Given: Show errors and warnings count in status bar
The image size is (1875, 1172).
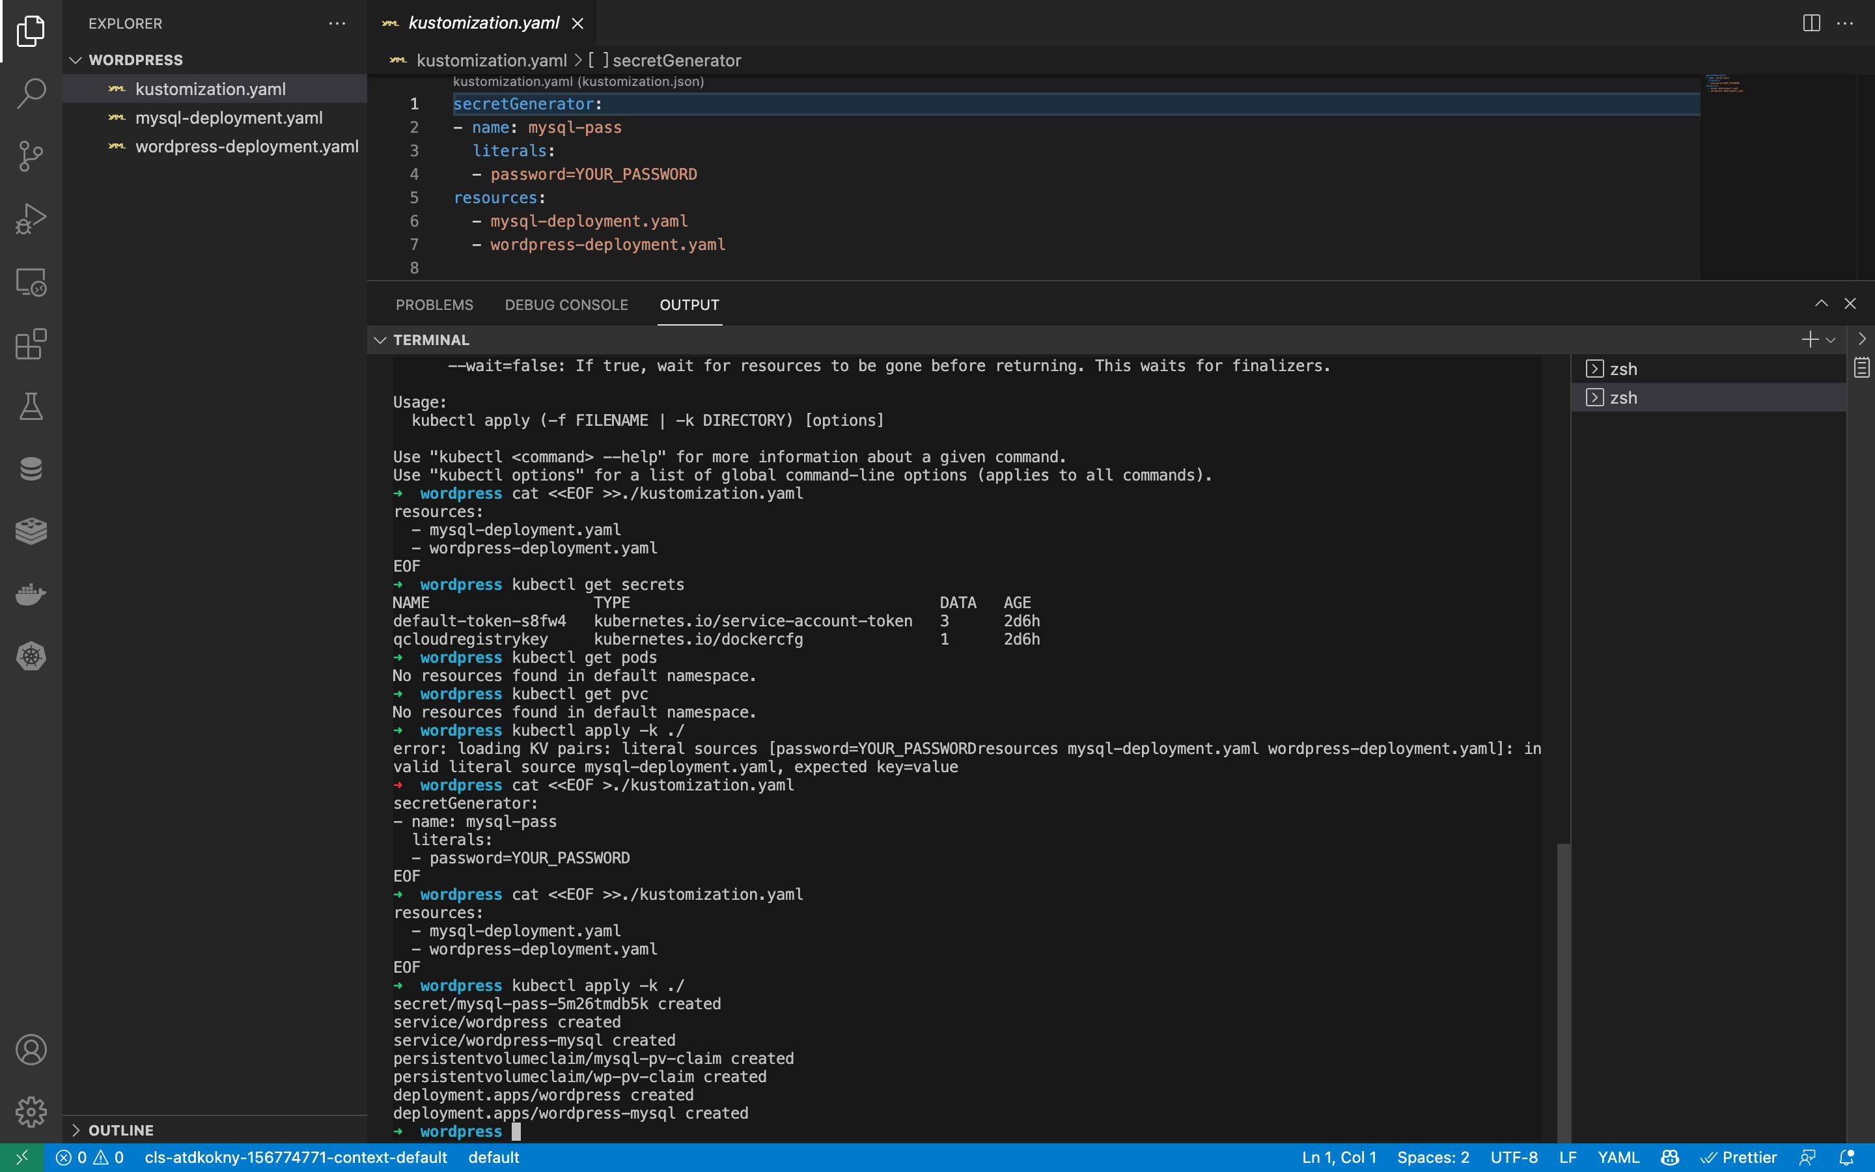Looking at the screenshot, I should [90, 1157].
